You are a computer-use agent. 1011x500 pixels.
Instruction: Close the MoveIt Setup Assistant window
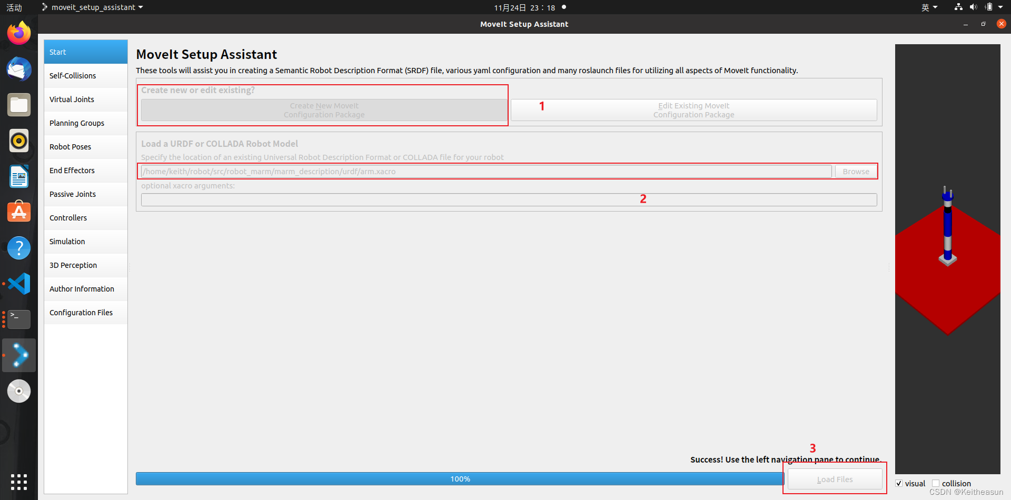[x=1002, y=24]
